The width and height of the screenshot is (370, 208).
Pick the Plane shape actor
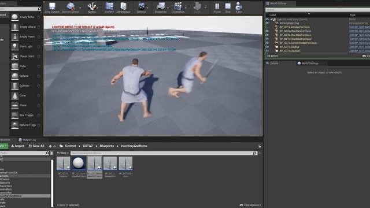(x=25, y=105)
